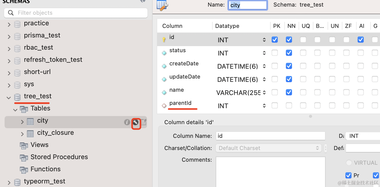Image resolution: width=380 pixels, height=187 pixels.
Task: Uncheck NN for the status column
Action: point(289,53)
